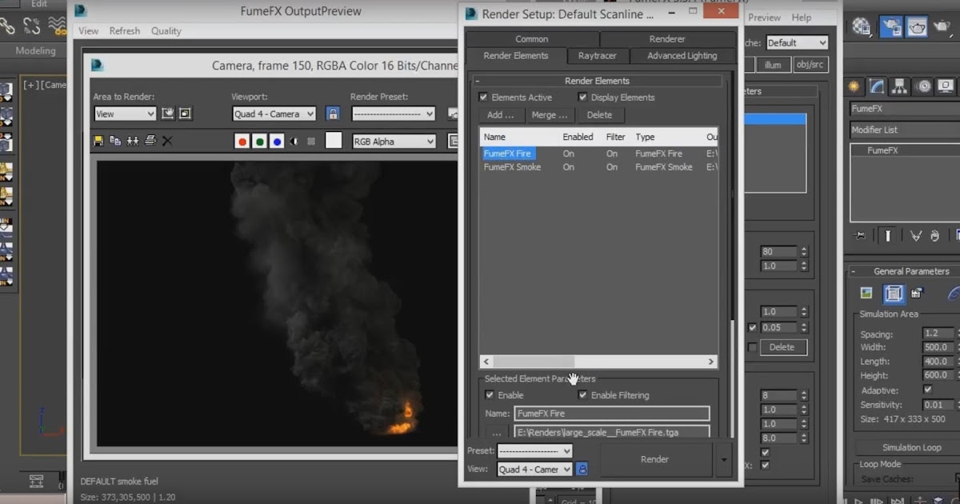The height and width of the screenshot is (504, 960).
Task: Click the Merge ... button
Action: point(550,115)
